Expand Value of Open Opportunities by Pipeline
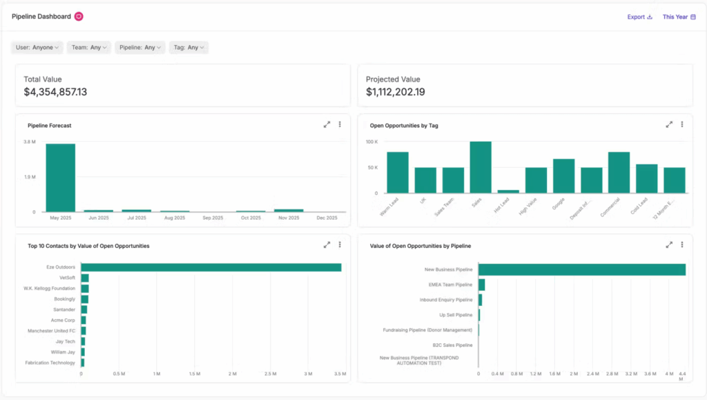This screenshot has height=400, width=707. [668, 245]
